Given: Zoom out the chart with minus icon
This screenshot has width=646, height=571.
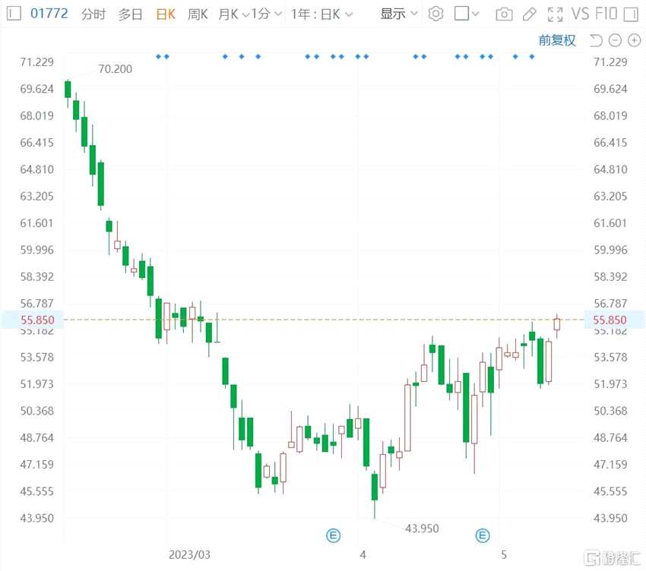Looking at the screenshot, I should click(614, 40).
